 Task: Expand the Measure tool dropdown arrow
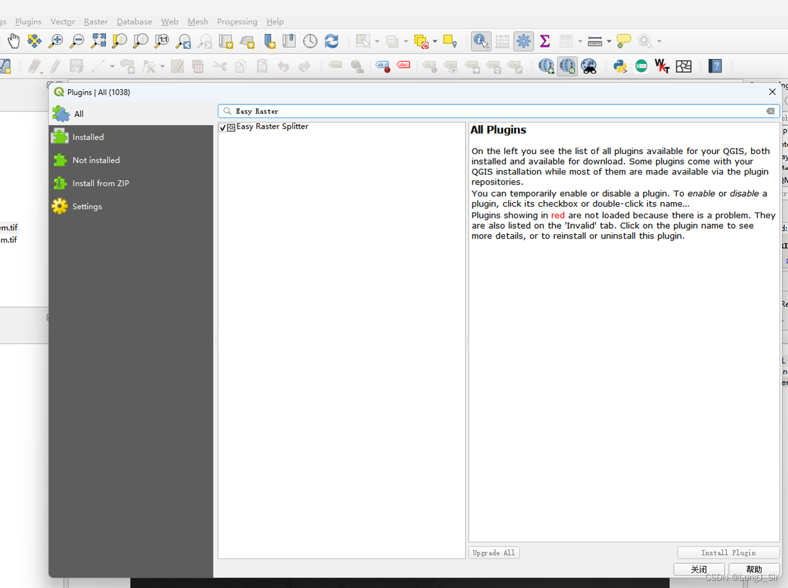click(x=609, y=41)
